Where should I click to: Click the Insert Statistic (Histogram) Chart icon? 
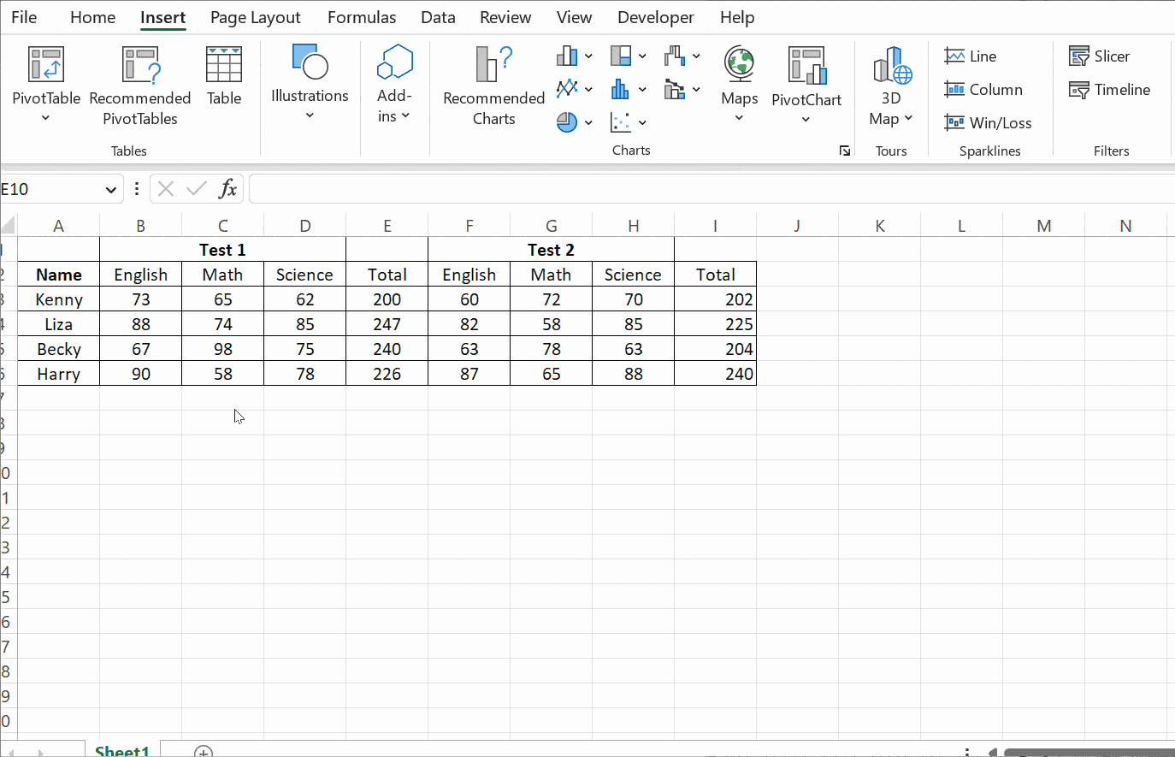click(x=621, y=89)
